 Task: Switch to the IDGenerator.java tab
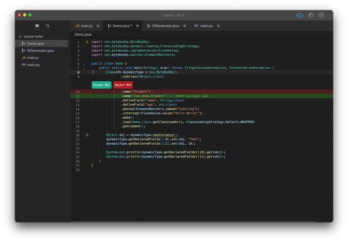coord(163,26)
